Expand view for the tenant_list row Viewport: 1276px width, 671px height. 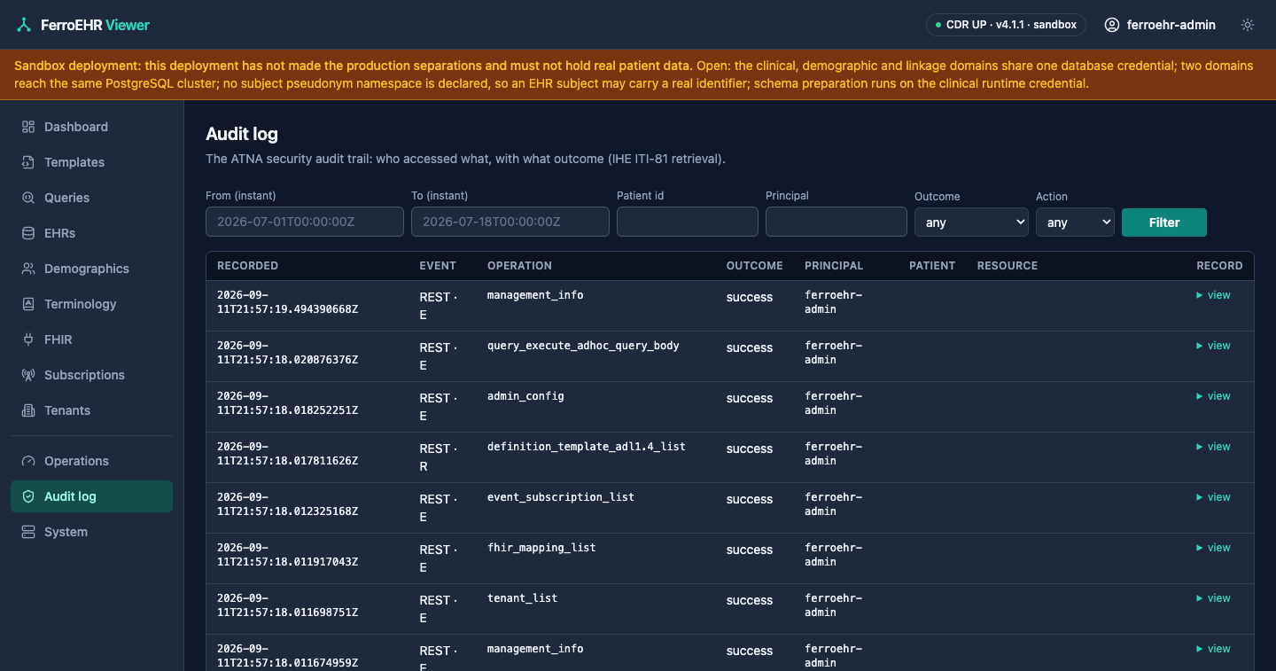point(1213,598)
